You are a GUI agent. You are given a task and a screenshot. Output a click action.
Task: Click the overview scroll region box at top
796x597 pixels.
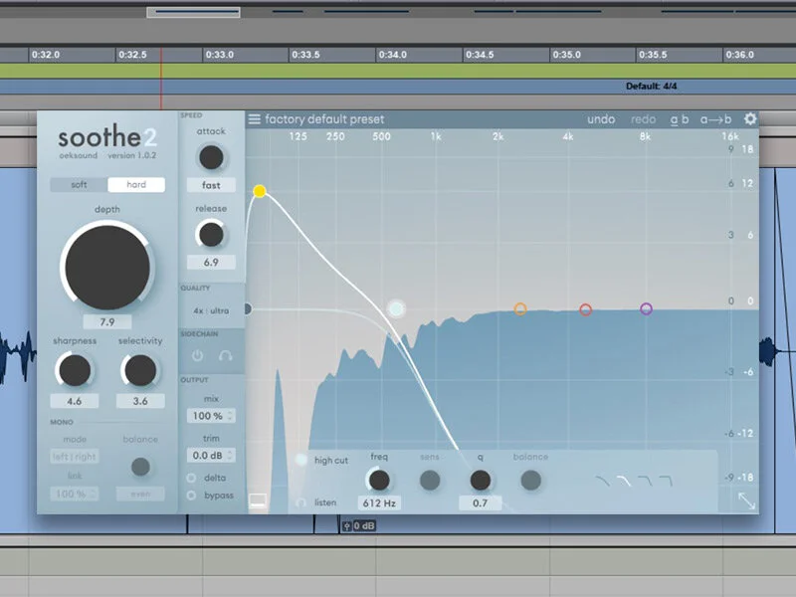click(193, 12)
